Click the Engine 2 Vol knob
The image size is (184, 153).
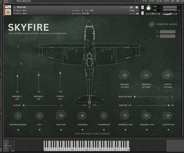coord(146,116)
